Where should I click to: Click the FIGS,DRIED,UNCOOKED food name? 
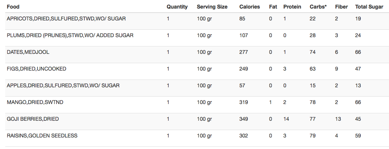point(36,69)
